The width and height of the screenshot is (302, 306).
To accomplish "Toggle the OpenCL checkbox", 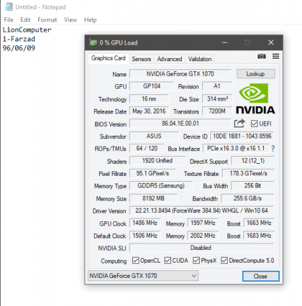I will (x=135, y=260).
